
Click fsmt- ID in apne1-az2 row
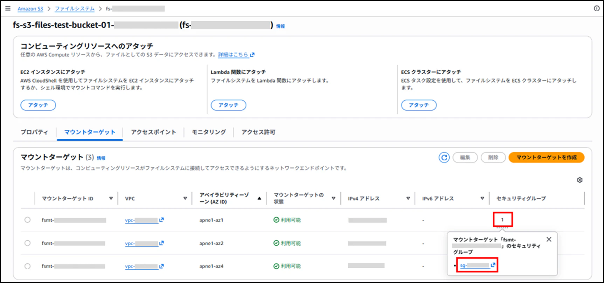point(73,243)
